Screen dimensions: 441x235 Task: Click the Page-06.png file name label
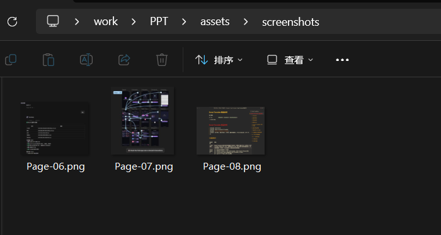55,167
